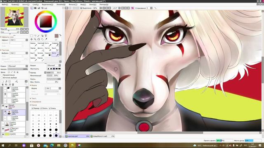Screen dimensions: 264x148
Task: Swap foreground and background colors
Action: point(60,35)
